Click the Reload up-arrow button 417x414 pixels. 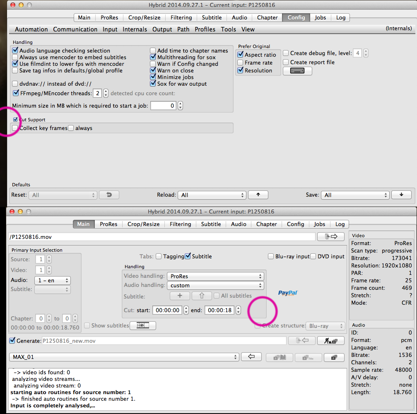click(x=258, y=195)
